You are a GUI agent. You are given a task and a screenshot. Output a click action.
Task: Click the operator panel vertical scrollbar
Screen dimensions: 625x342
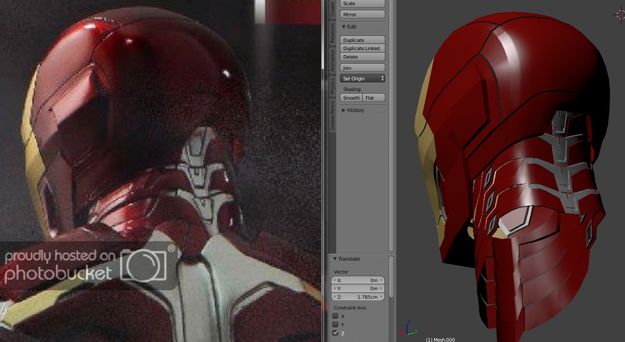pyautogui.click(x=391, y=277)
